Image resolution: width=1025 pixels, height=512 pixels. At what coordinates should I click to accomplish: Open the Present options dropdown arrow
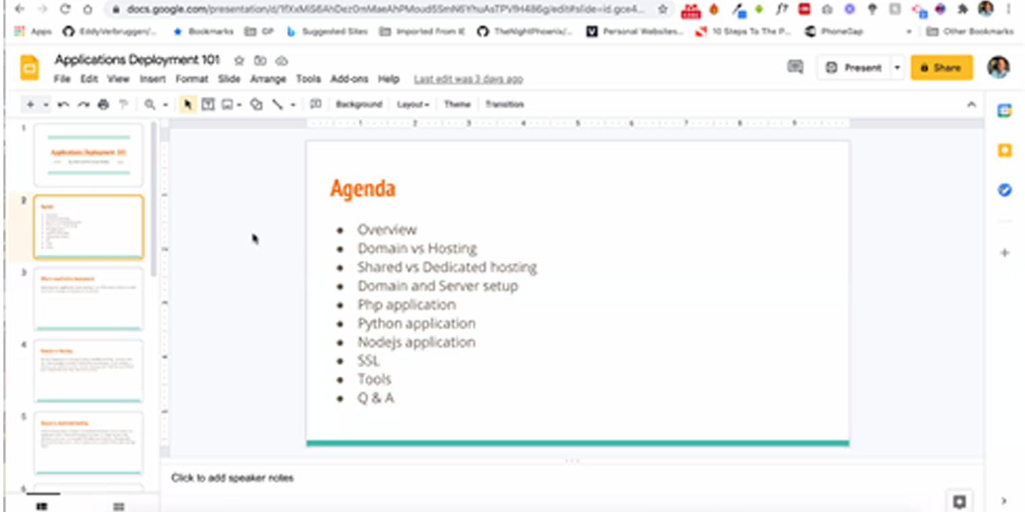[897, 68]
